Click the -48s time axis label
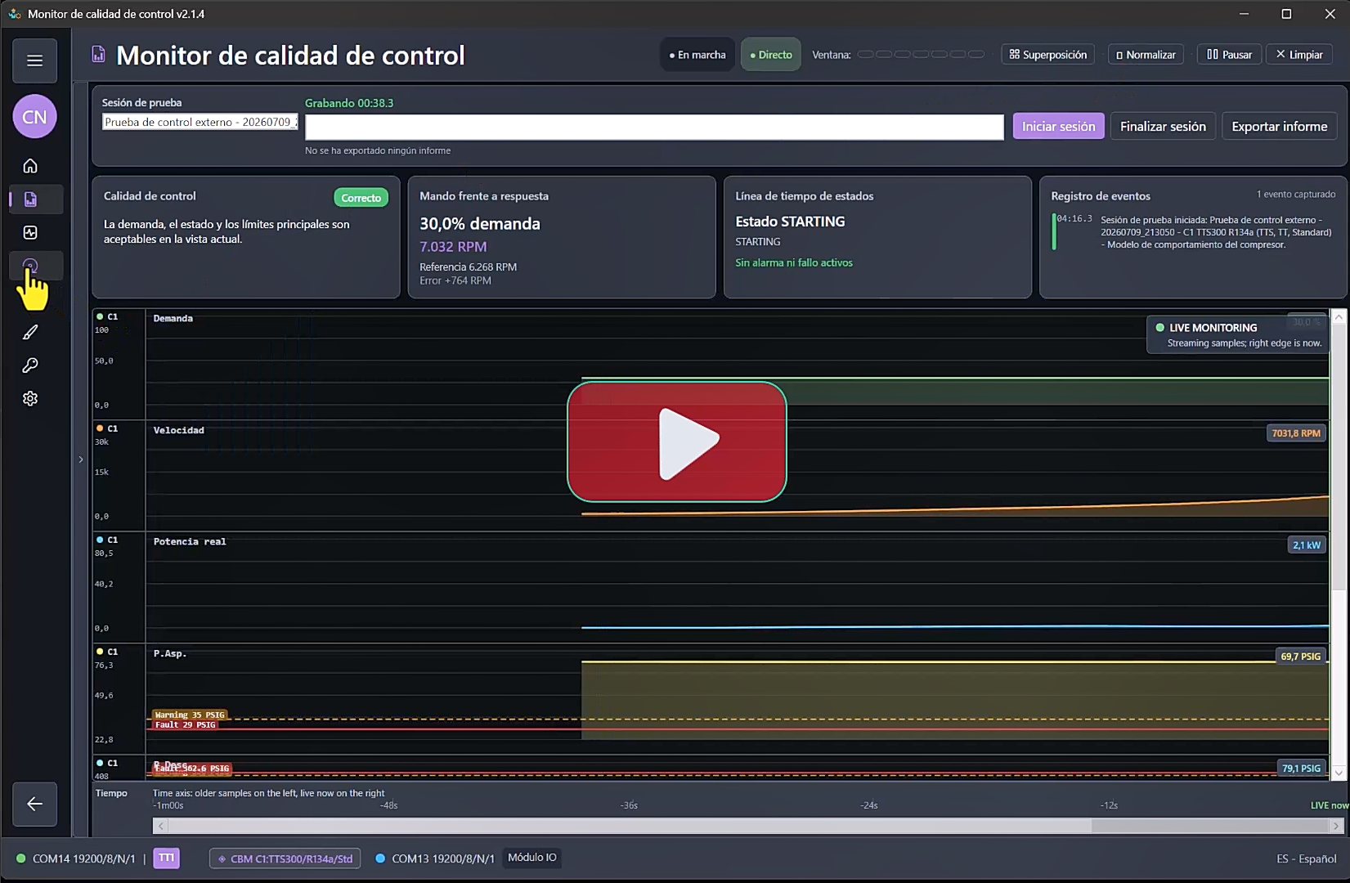The image size is (1350, 883). pos(388,805)
